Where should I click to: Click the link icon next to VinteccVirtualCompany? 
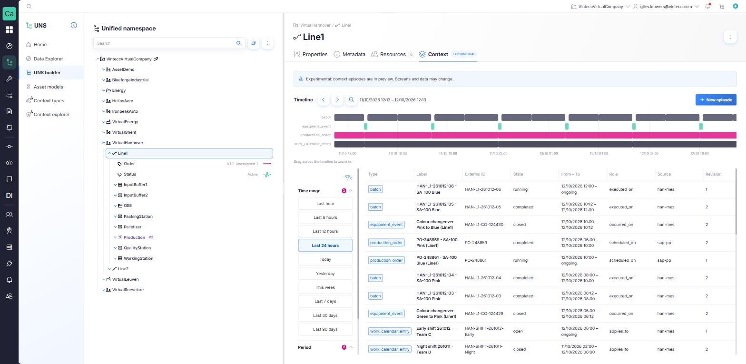(x=156, y=59)
